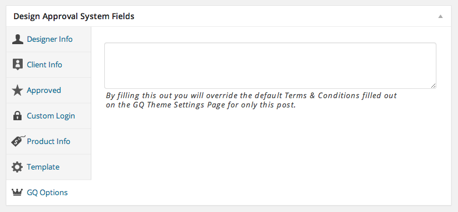Viewport: 458px width, 212px height.
Task: Click the Designer Info person icon
Action: click(17, 39)
